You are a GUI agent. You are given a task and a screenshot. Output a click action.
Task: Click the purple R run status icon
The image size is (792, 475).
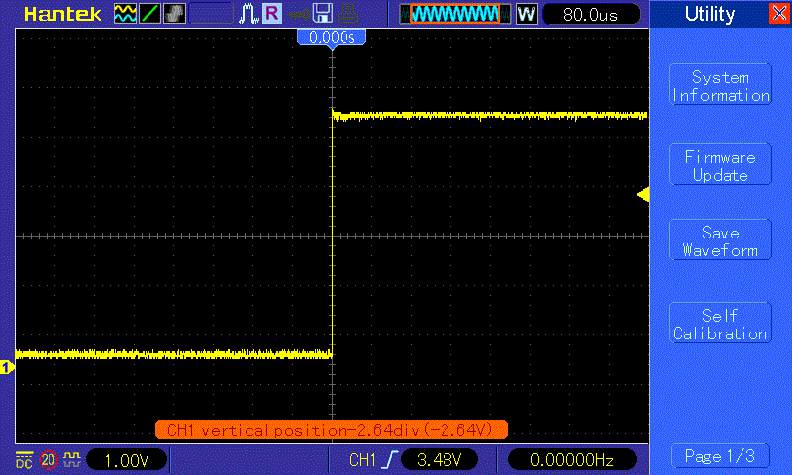(x=271, y=14)
